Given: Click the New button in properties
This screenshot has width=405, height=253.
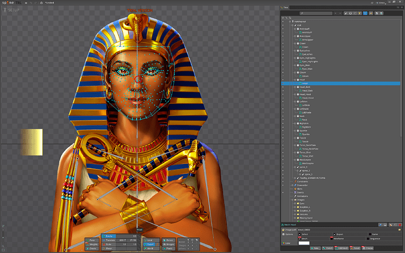Looking at the screenshot, I should point(316,248).
